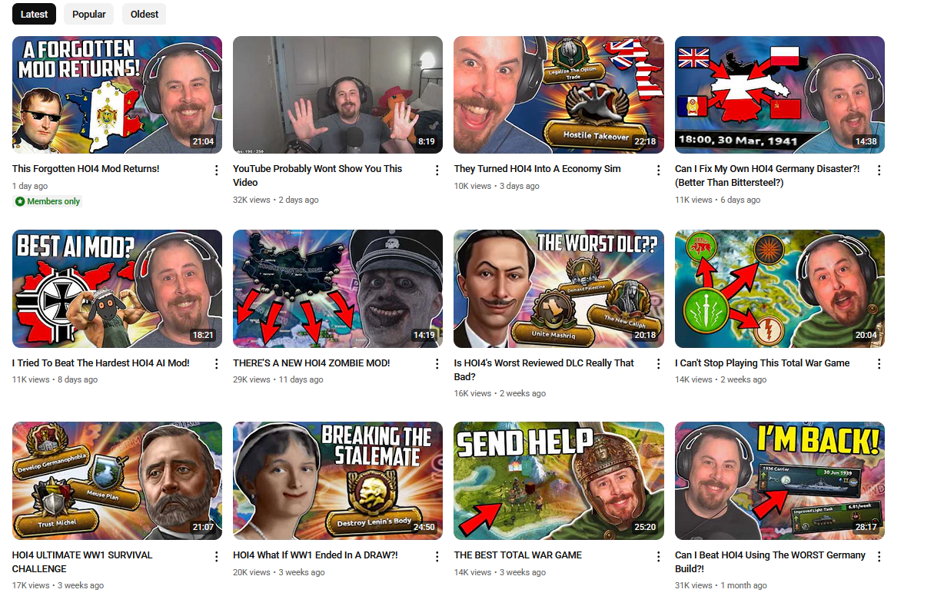
Task: Play the "BEST AI MOD?" thumbnail video
Action: 117,289
